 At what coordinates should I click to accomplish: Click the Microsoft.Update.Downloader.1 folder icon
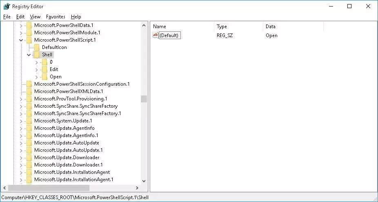29,165
